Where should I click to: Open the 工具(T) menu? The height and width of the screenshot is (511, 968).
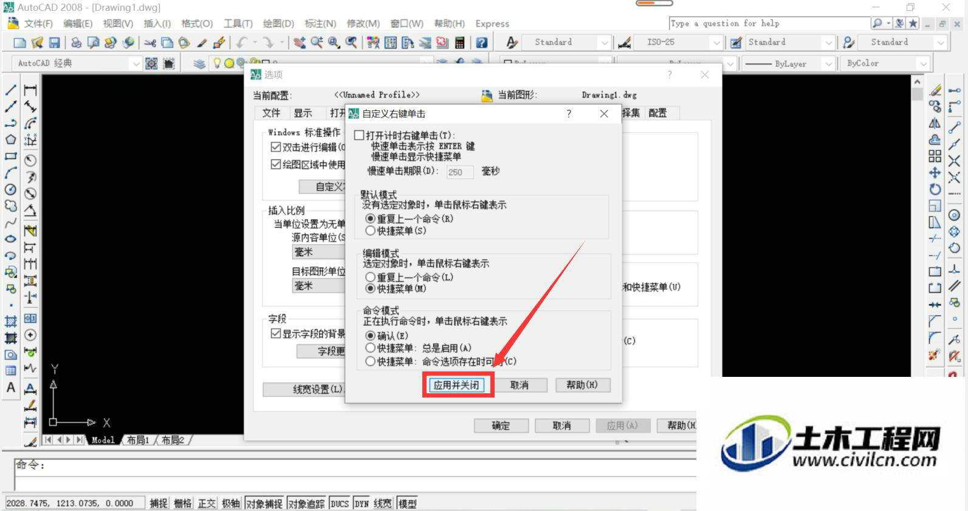pyautogui.click(x=238, y=24)
